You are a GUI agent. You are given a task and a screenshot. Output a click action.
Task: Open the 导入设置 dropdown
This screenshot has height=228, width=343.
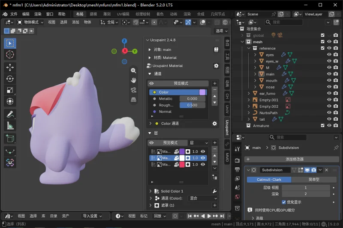pyautogui.click(x=92, y=216)
